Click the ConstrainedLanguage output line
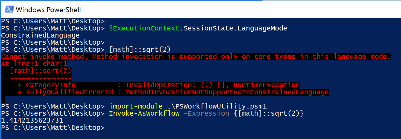The height and width of the screenshot is (139, 401). click(40, 35)
